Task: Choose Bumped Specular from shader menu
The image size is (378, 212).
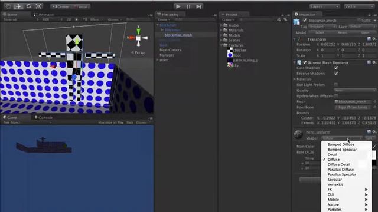Action: click(347, 150)
